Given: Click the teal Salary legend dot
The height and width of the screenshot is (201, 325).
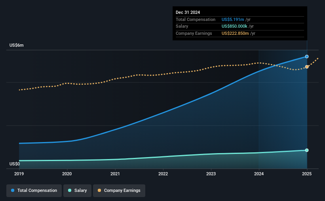Looking at the screenshot, I should (70, 190).
